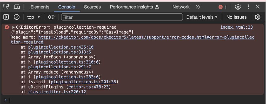Click the red error icon beside CKEditorError
This screenshot has height=104, width=266.
(7, 27)
